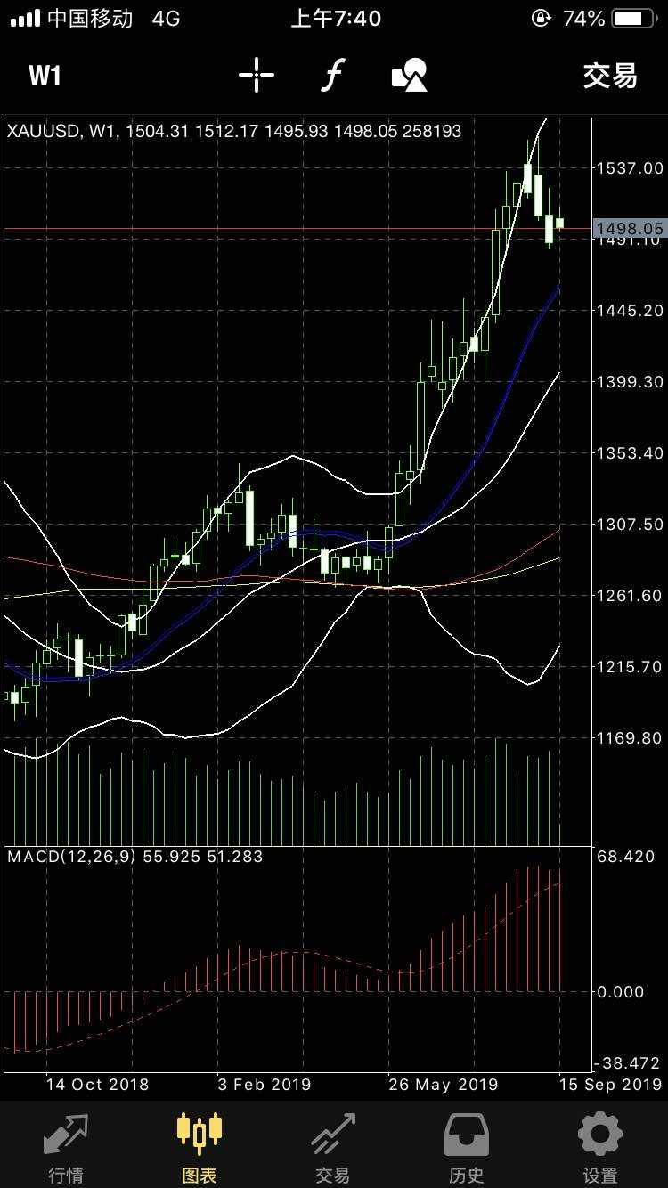
Task: Tap the 1215.70 price scale label
Action: [630, 666]
